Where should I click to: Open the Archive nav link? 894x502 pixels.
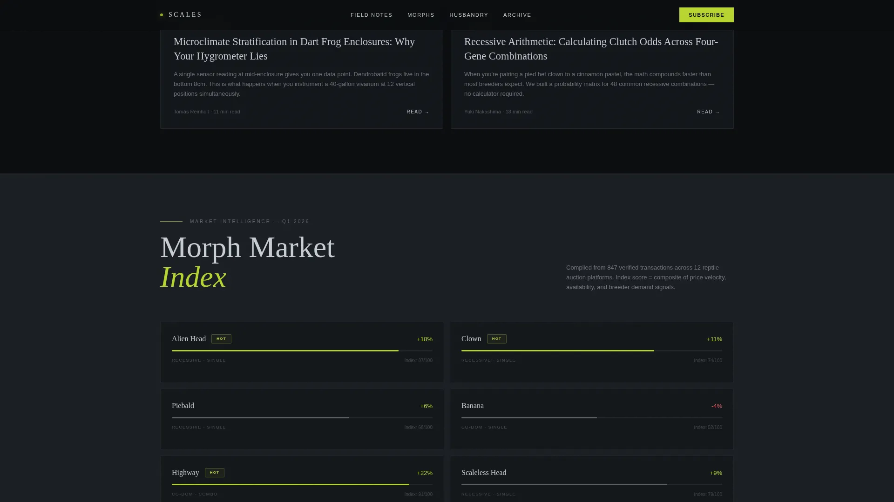pos(517,15)
